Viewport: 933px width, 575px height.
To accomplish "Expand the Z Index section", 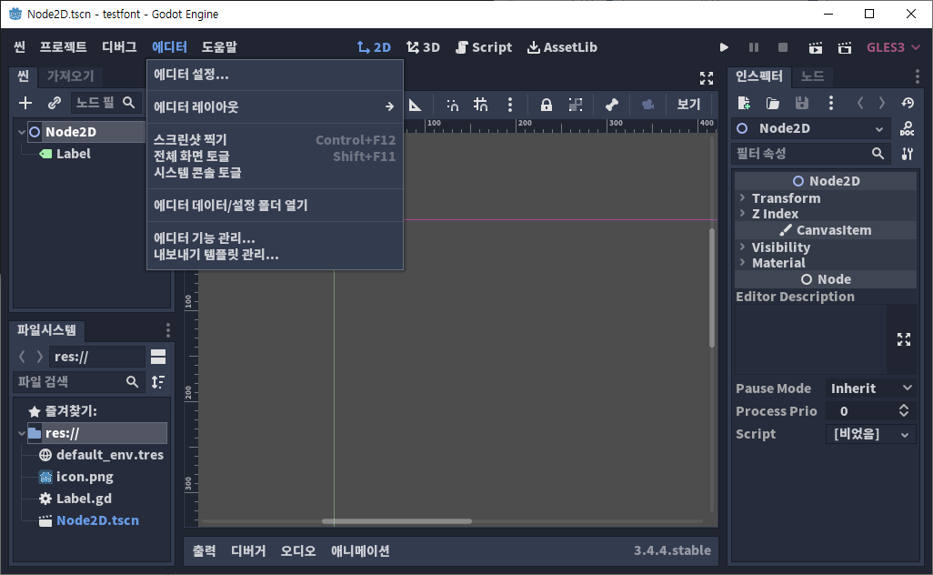I will (x=826, y=214).
